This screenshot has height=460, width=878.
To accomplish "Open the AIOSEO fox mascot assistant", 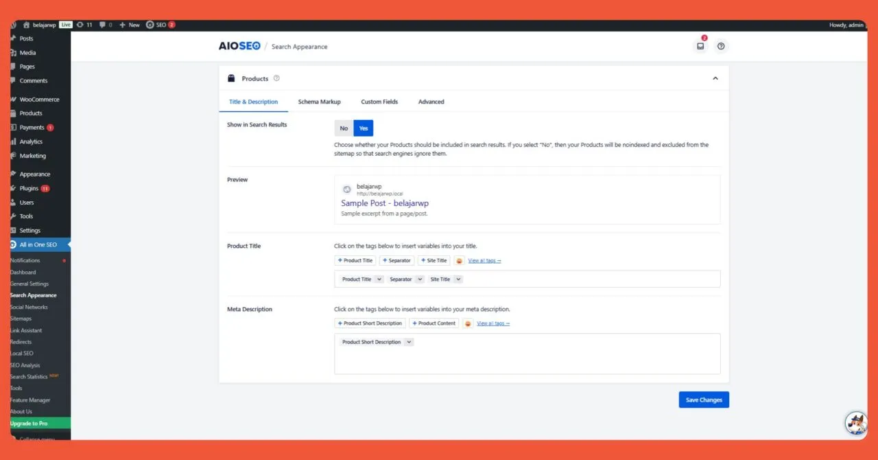I will coord(855,423).
